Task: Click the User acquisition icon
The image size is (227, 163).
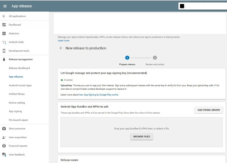Action: 4,137
